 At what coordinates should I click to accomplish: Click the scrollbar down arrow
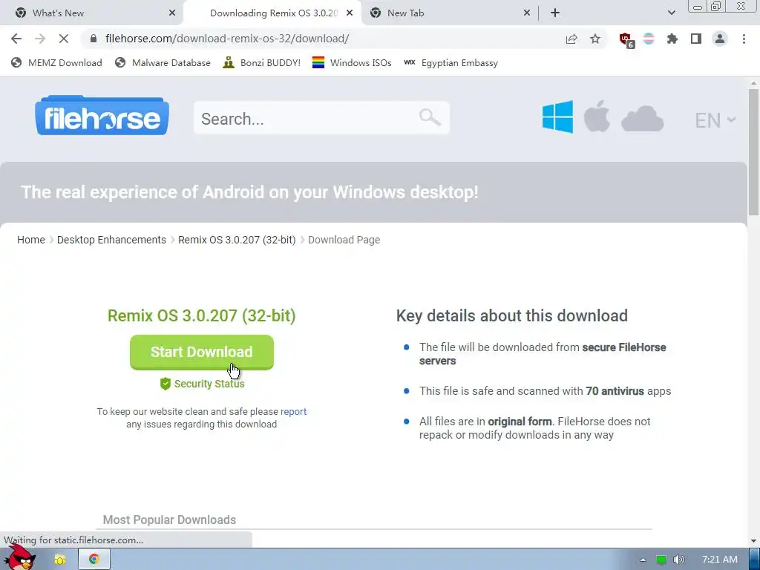coord(753,541)
